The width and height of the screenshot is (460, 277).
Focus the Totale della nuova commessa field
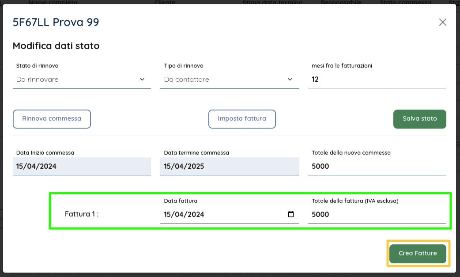click(377, 167)
